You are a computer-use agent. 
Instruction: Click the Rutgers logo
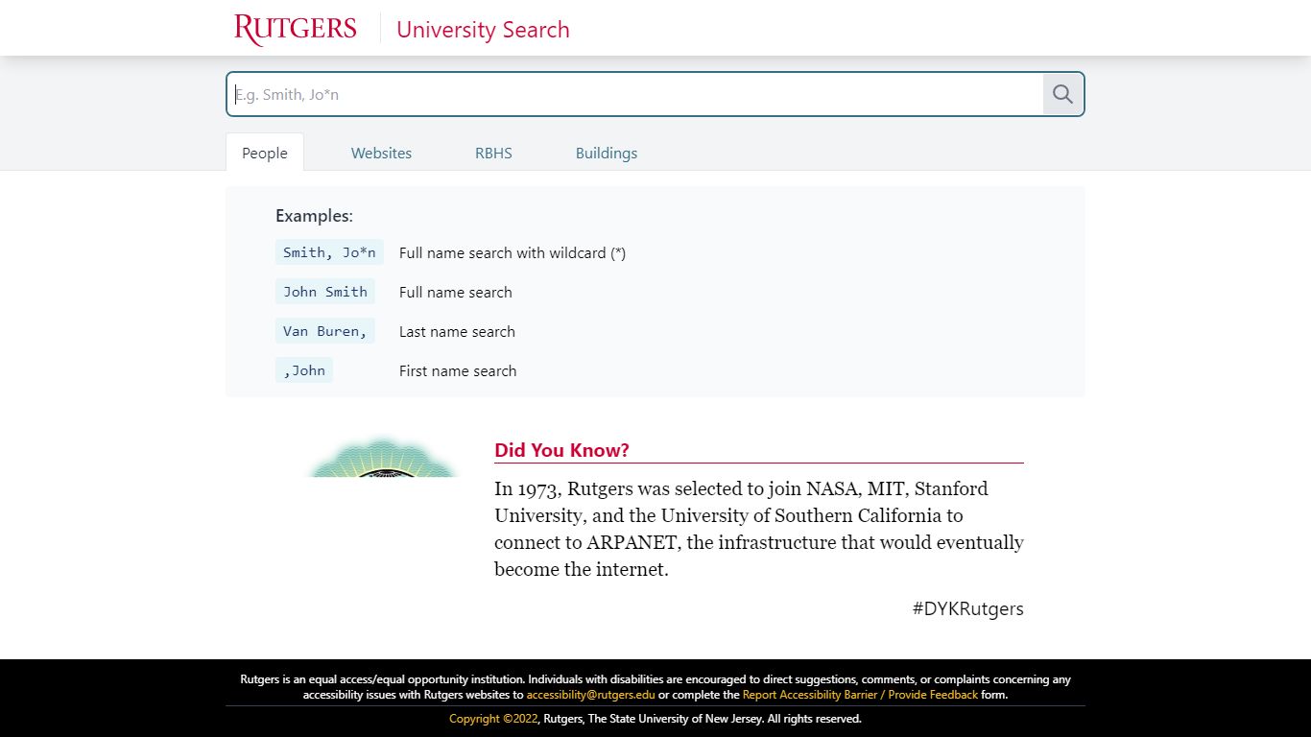click(x=296, y=29)
